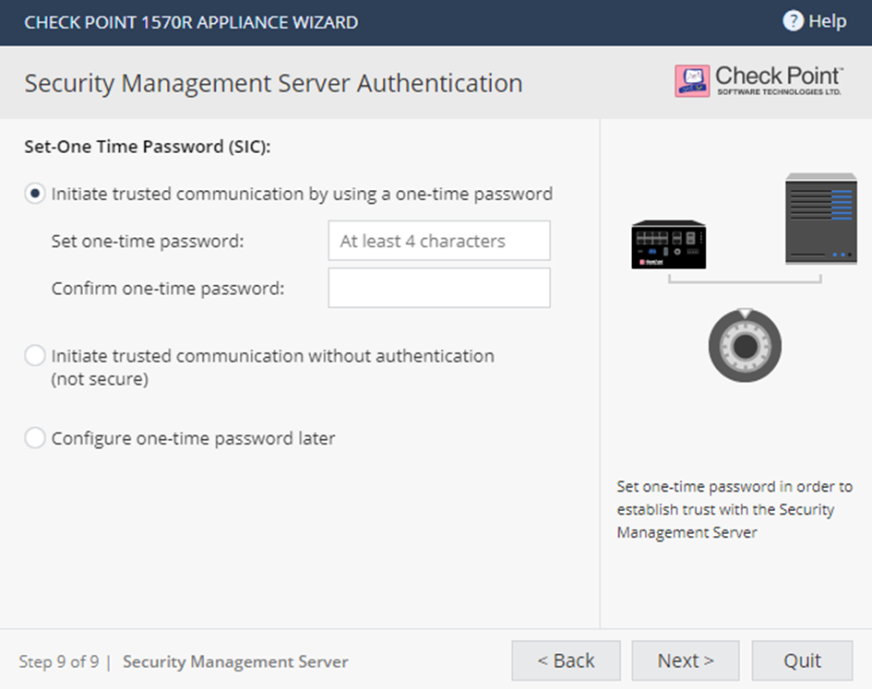Viewport: 872px width, 689px height.
Task: Advance the wizard with Next
Action: [685, 660]
